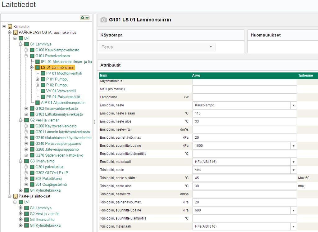This screenshot has width=318, height=232.
Task: Click the Tarkenne column header
Action: [306, 75]
